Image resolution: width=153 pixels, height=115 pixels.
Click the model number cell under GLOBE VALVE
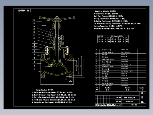pos(130,102)
